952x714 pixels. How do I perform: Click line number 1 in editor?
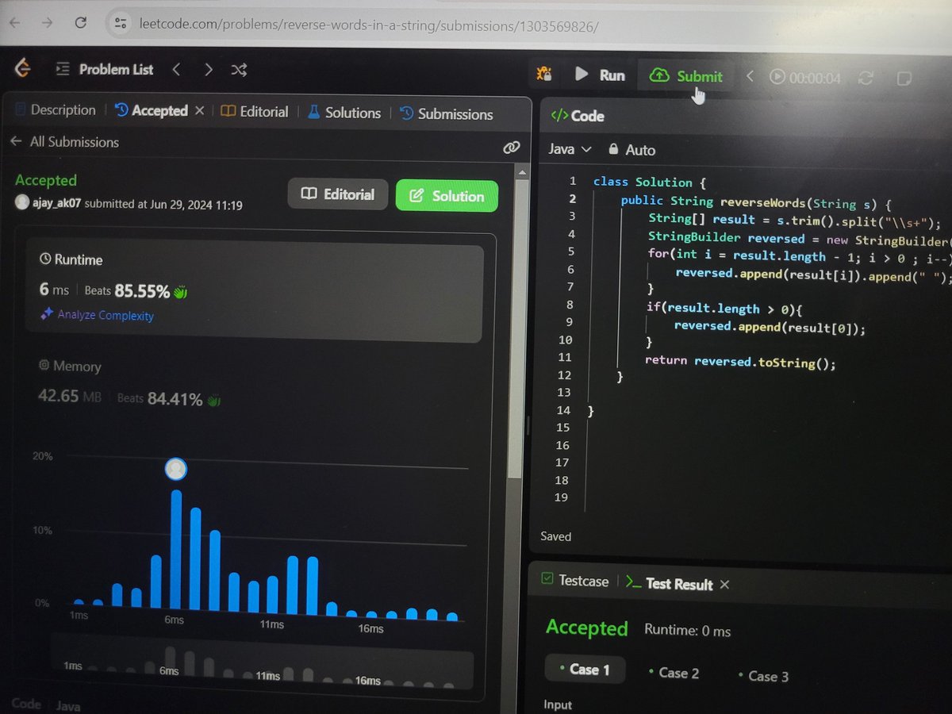point(571,181)
